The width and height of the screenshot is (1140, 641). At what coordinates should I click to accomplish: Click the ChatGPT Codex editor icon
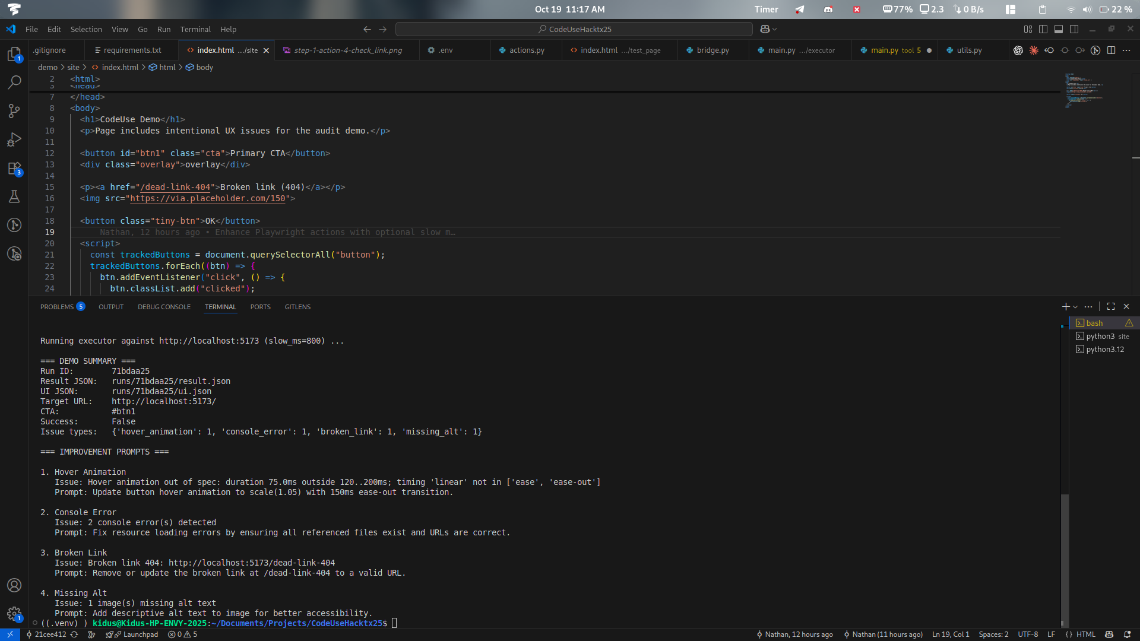(x=1018, y=50)
